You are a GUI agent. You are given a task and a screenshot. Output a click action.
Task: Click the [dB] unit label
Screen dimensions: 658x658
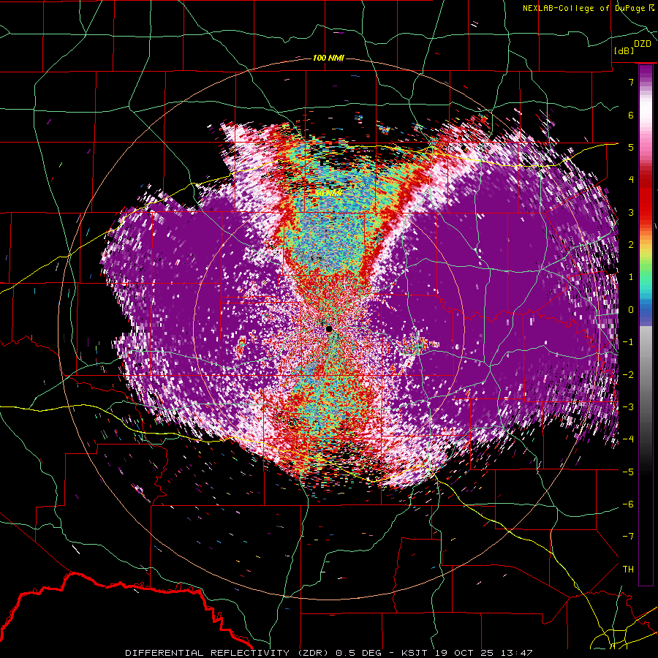point(624,50)
